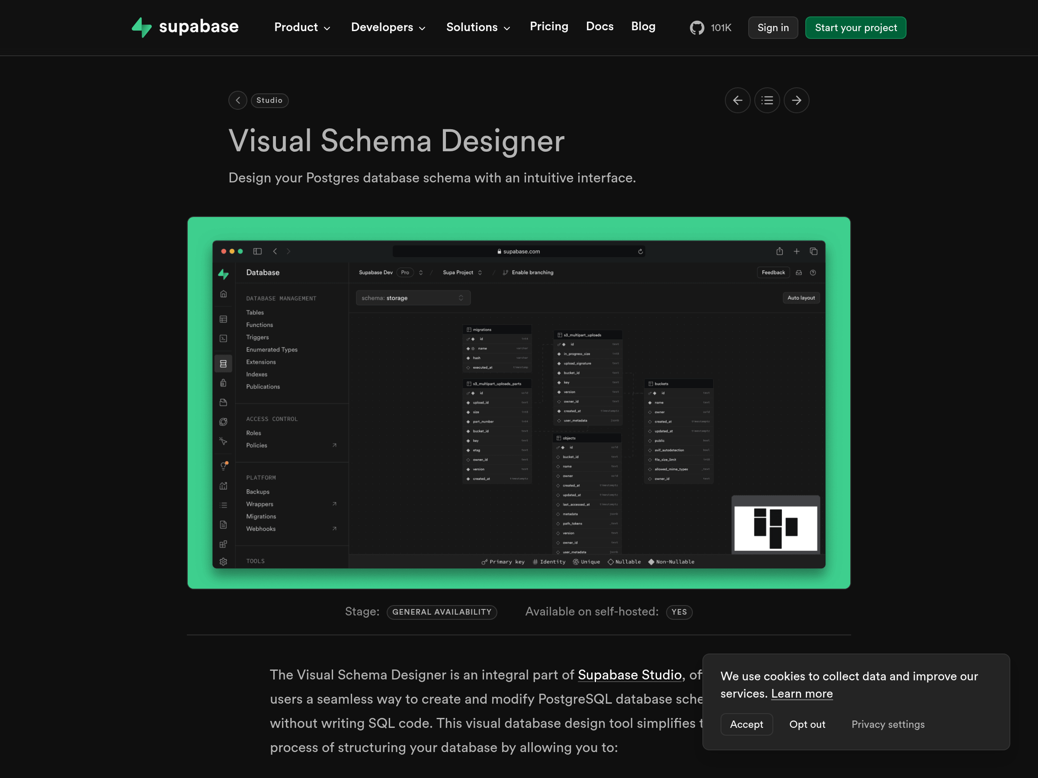The height and width of the screenshot is (778, 1038).
Task: Go to the next feature with right arrow
Action: tap(796, 100)
